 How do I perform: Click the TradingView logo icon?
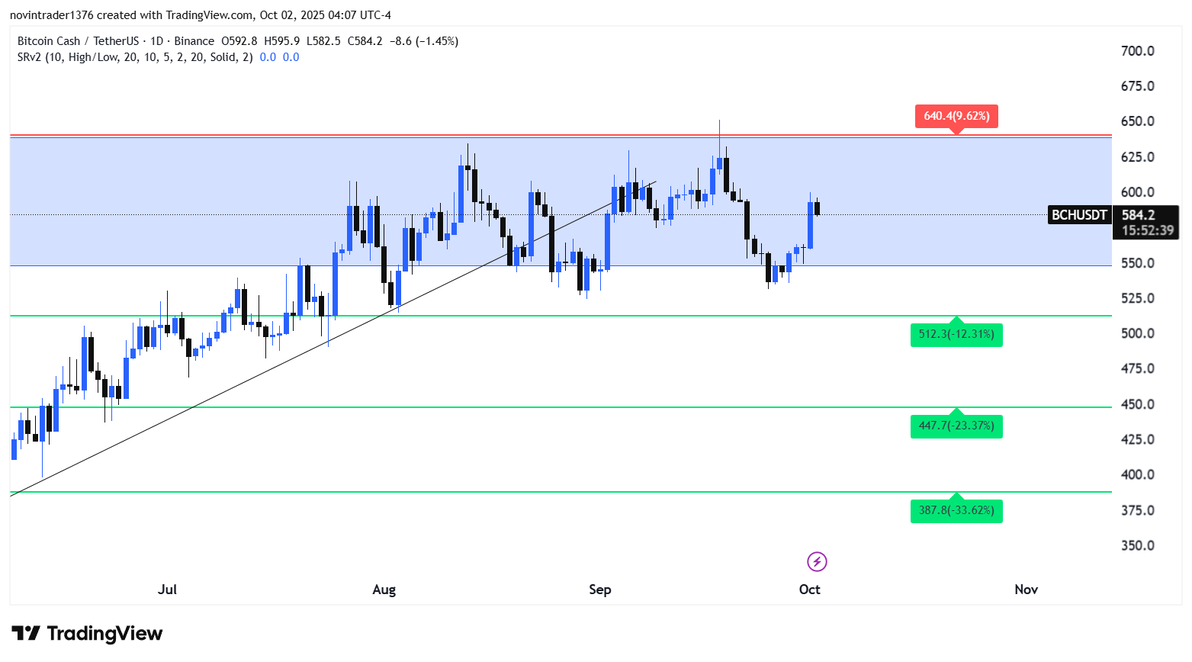coord(26,634)
